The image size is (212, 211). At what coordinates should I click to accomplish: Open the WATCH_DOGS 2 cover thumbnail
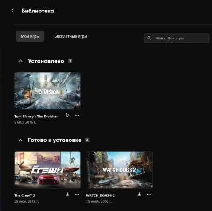click(119, 170)
